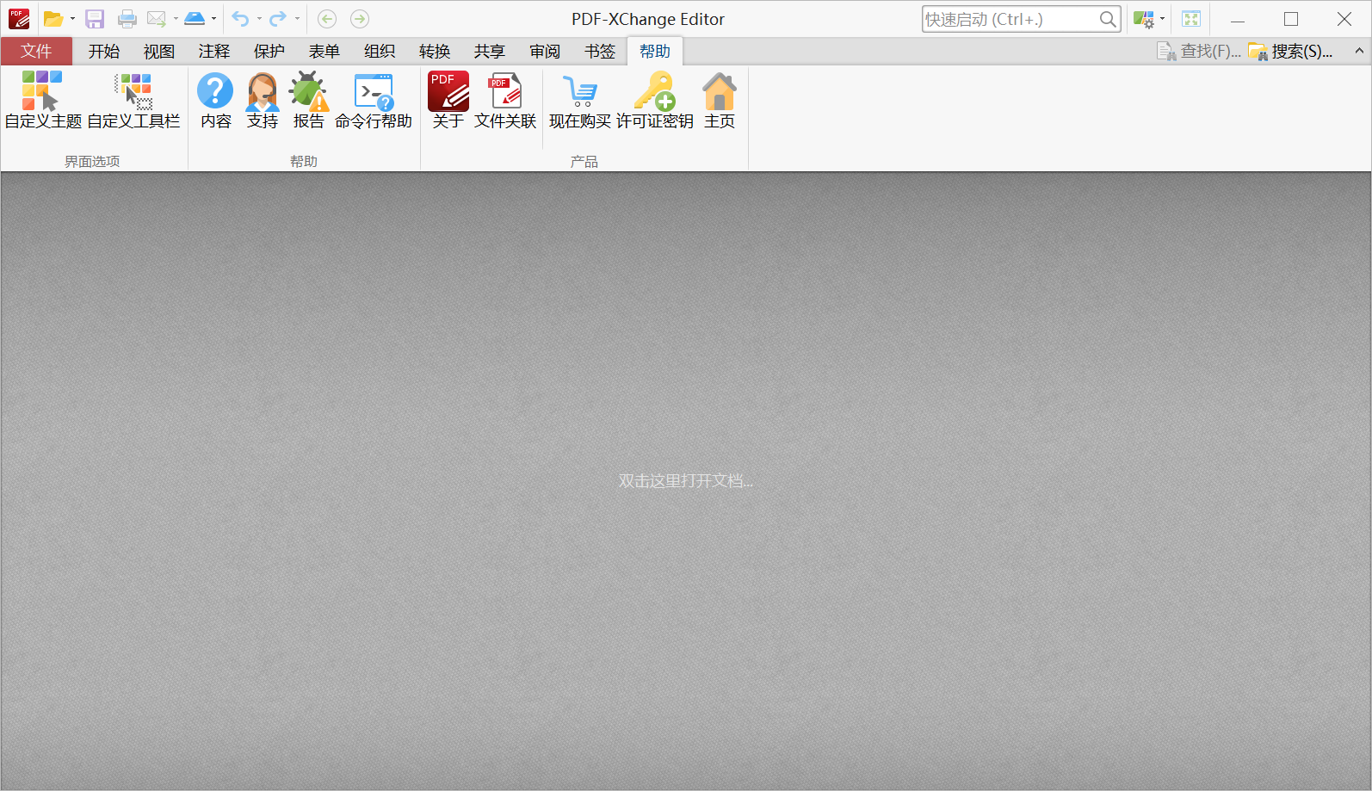
Task: Click the 支持 support icon
Action: coord(262,101)
